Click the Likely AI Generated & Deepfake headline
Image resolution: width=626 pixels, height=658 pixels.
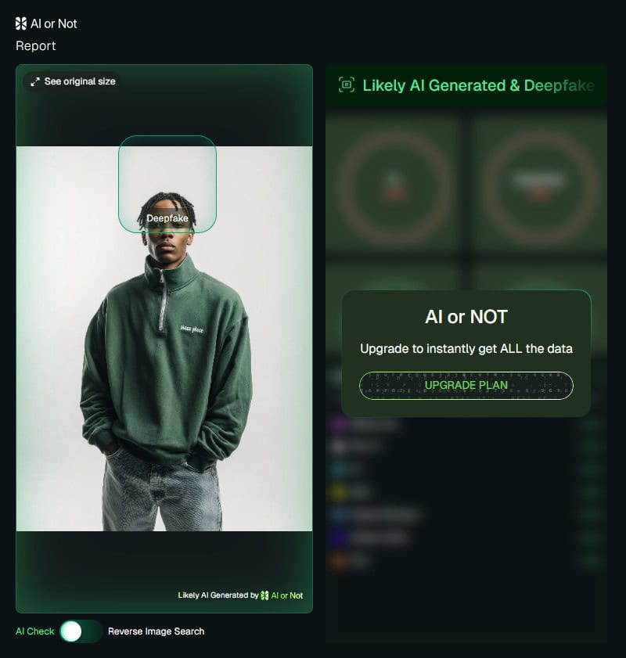click(478, 85)
